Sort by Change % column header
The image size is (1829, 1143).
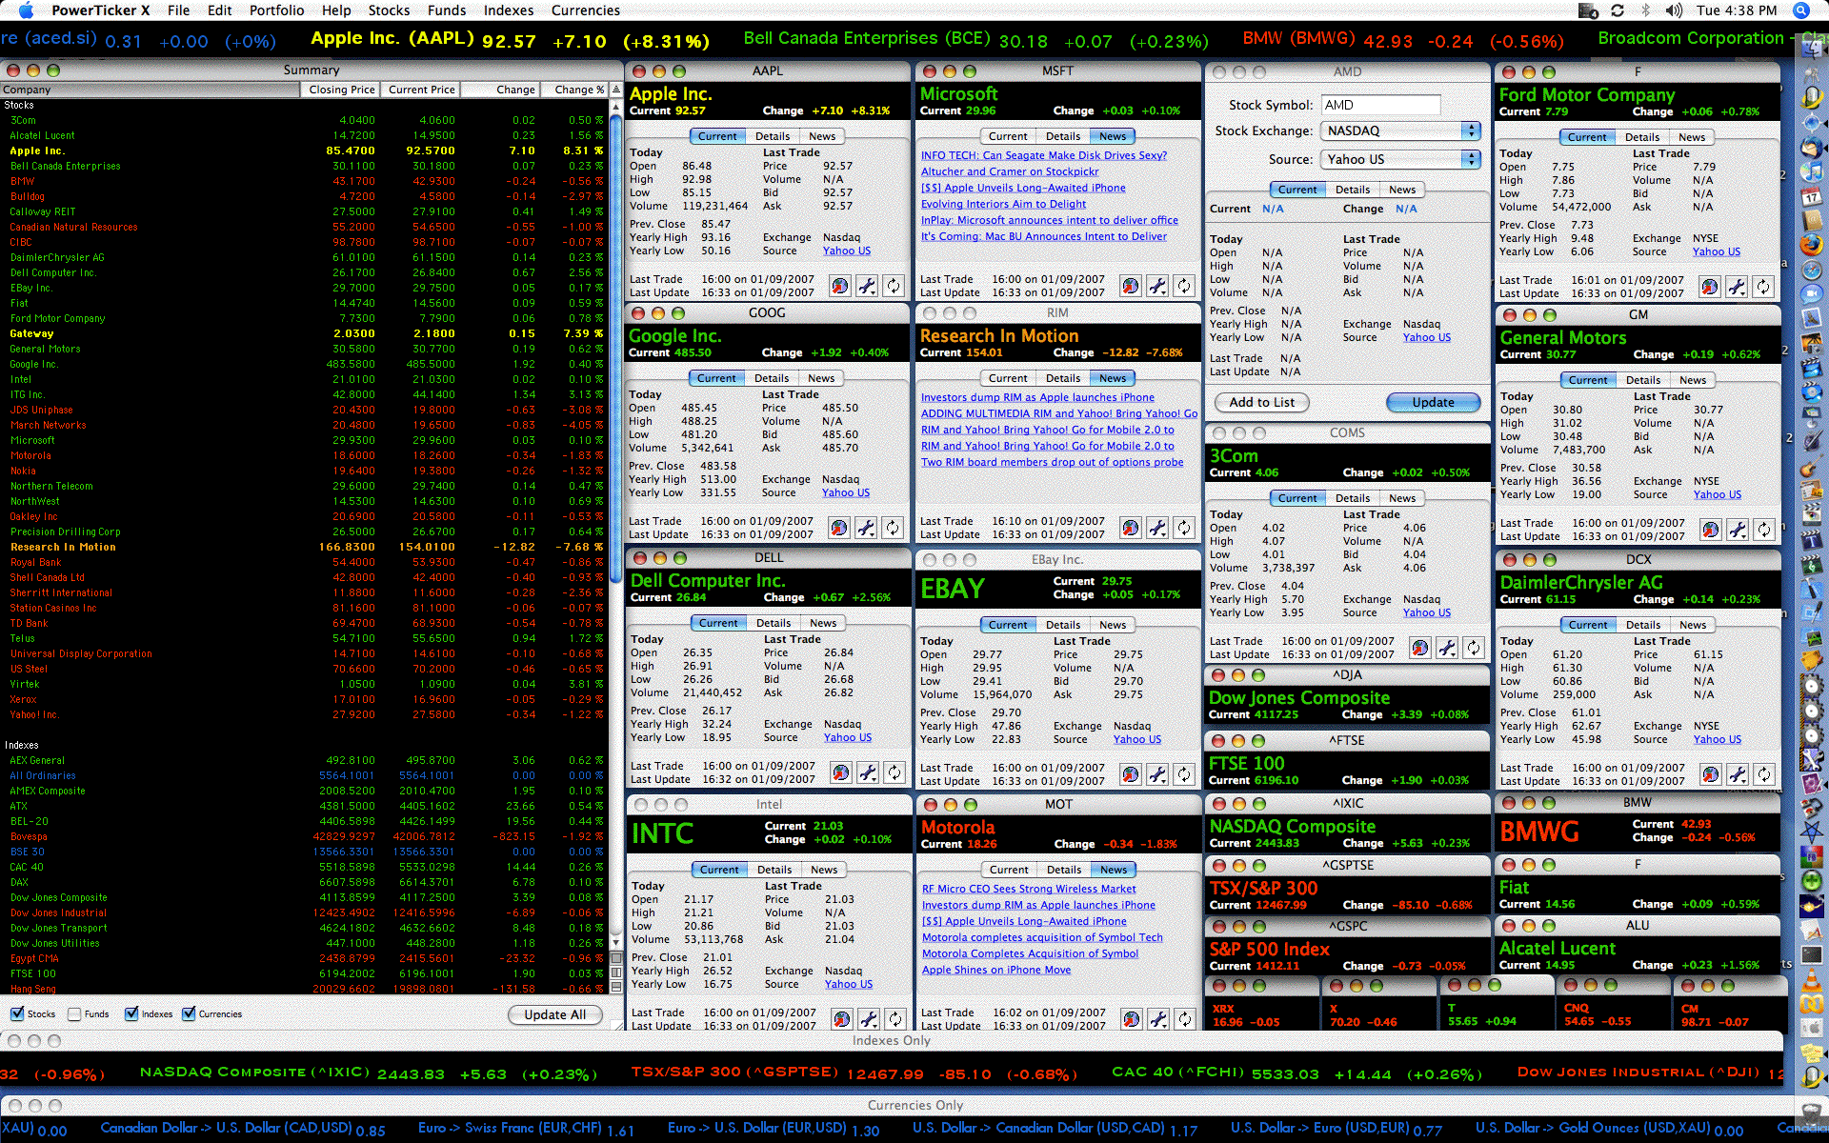click(579, 90)
